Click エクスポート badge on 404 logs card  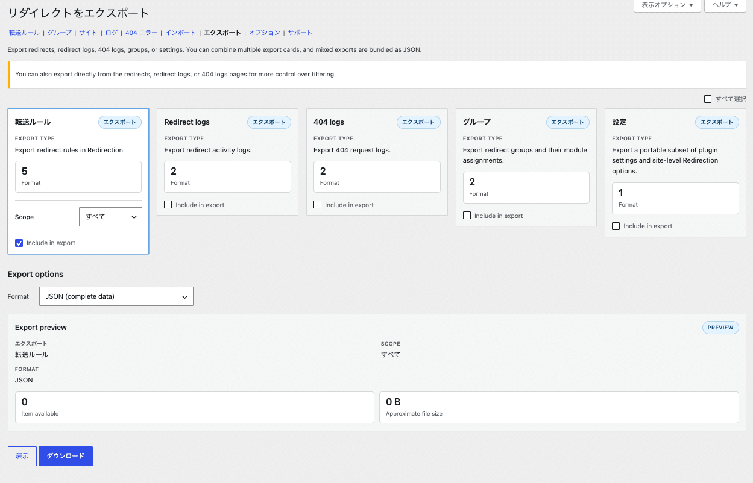point(418,122)
